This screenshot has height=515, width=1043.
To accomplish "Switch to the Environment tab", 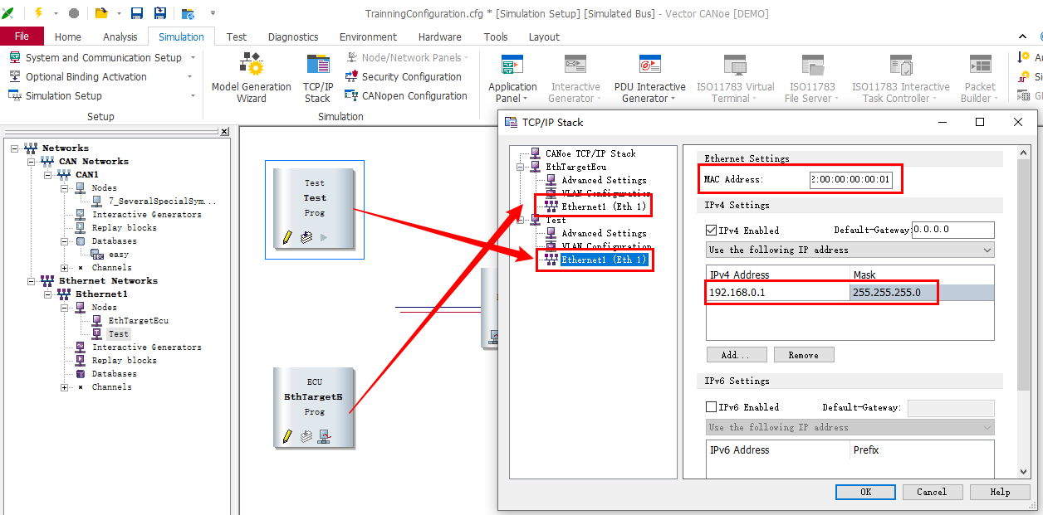I will tap(368, 36).
